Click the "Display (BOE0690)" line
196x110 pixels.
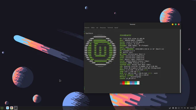(x=142, y=49)
